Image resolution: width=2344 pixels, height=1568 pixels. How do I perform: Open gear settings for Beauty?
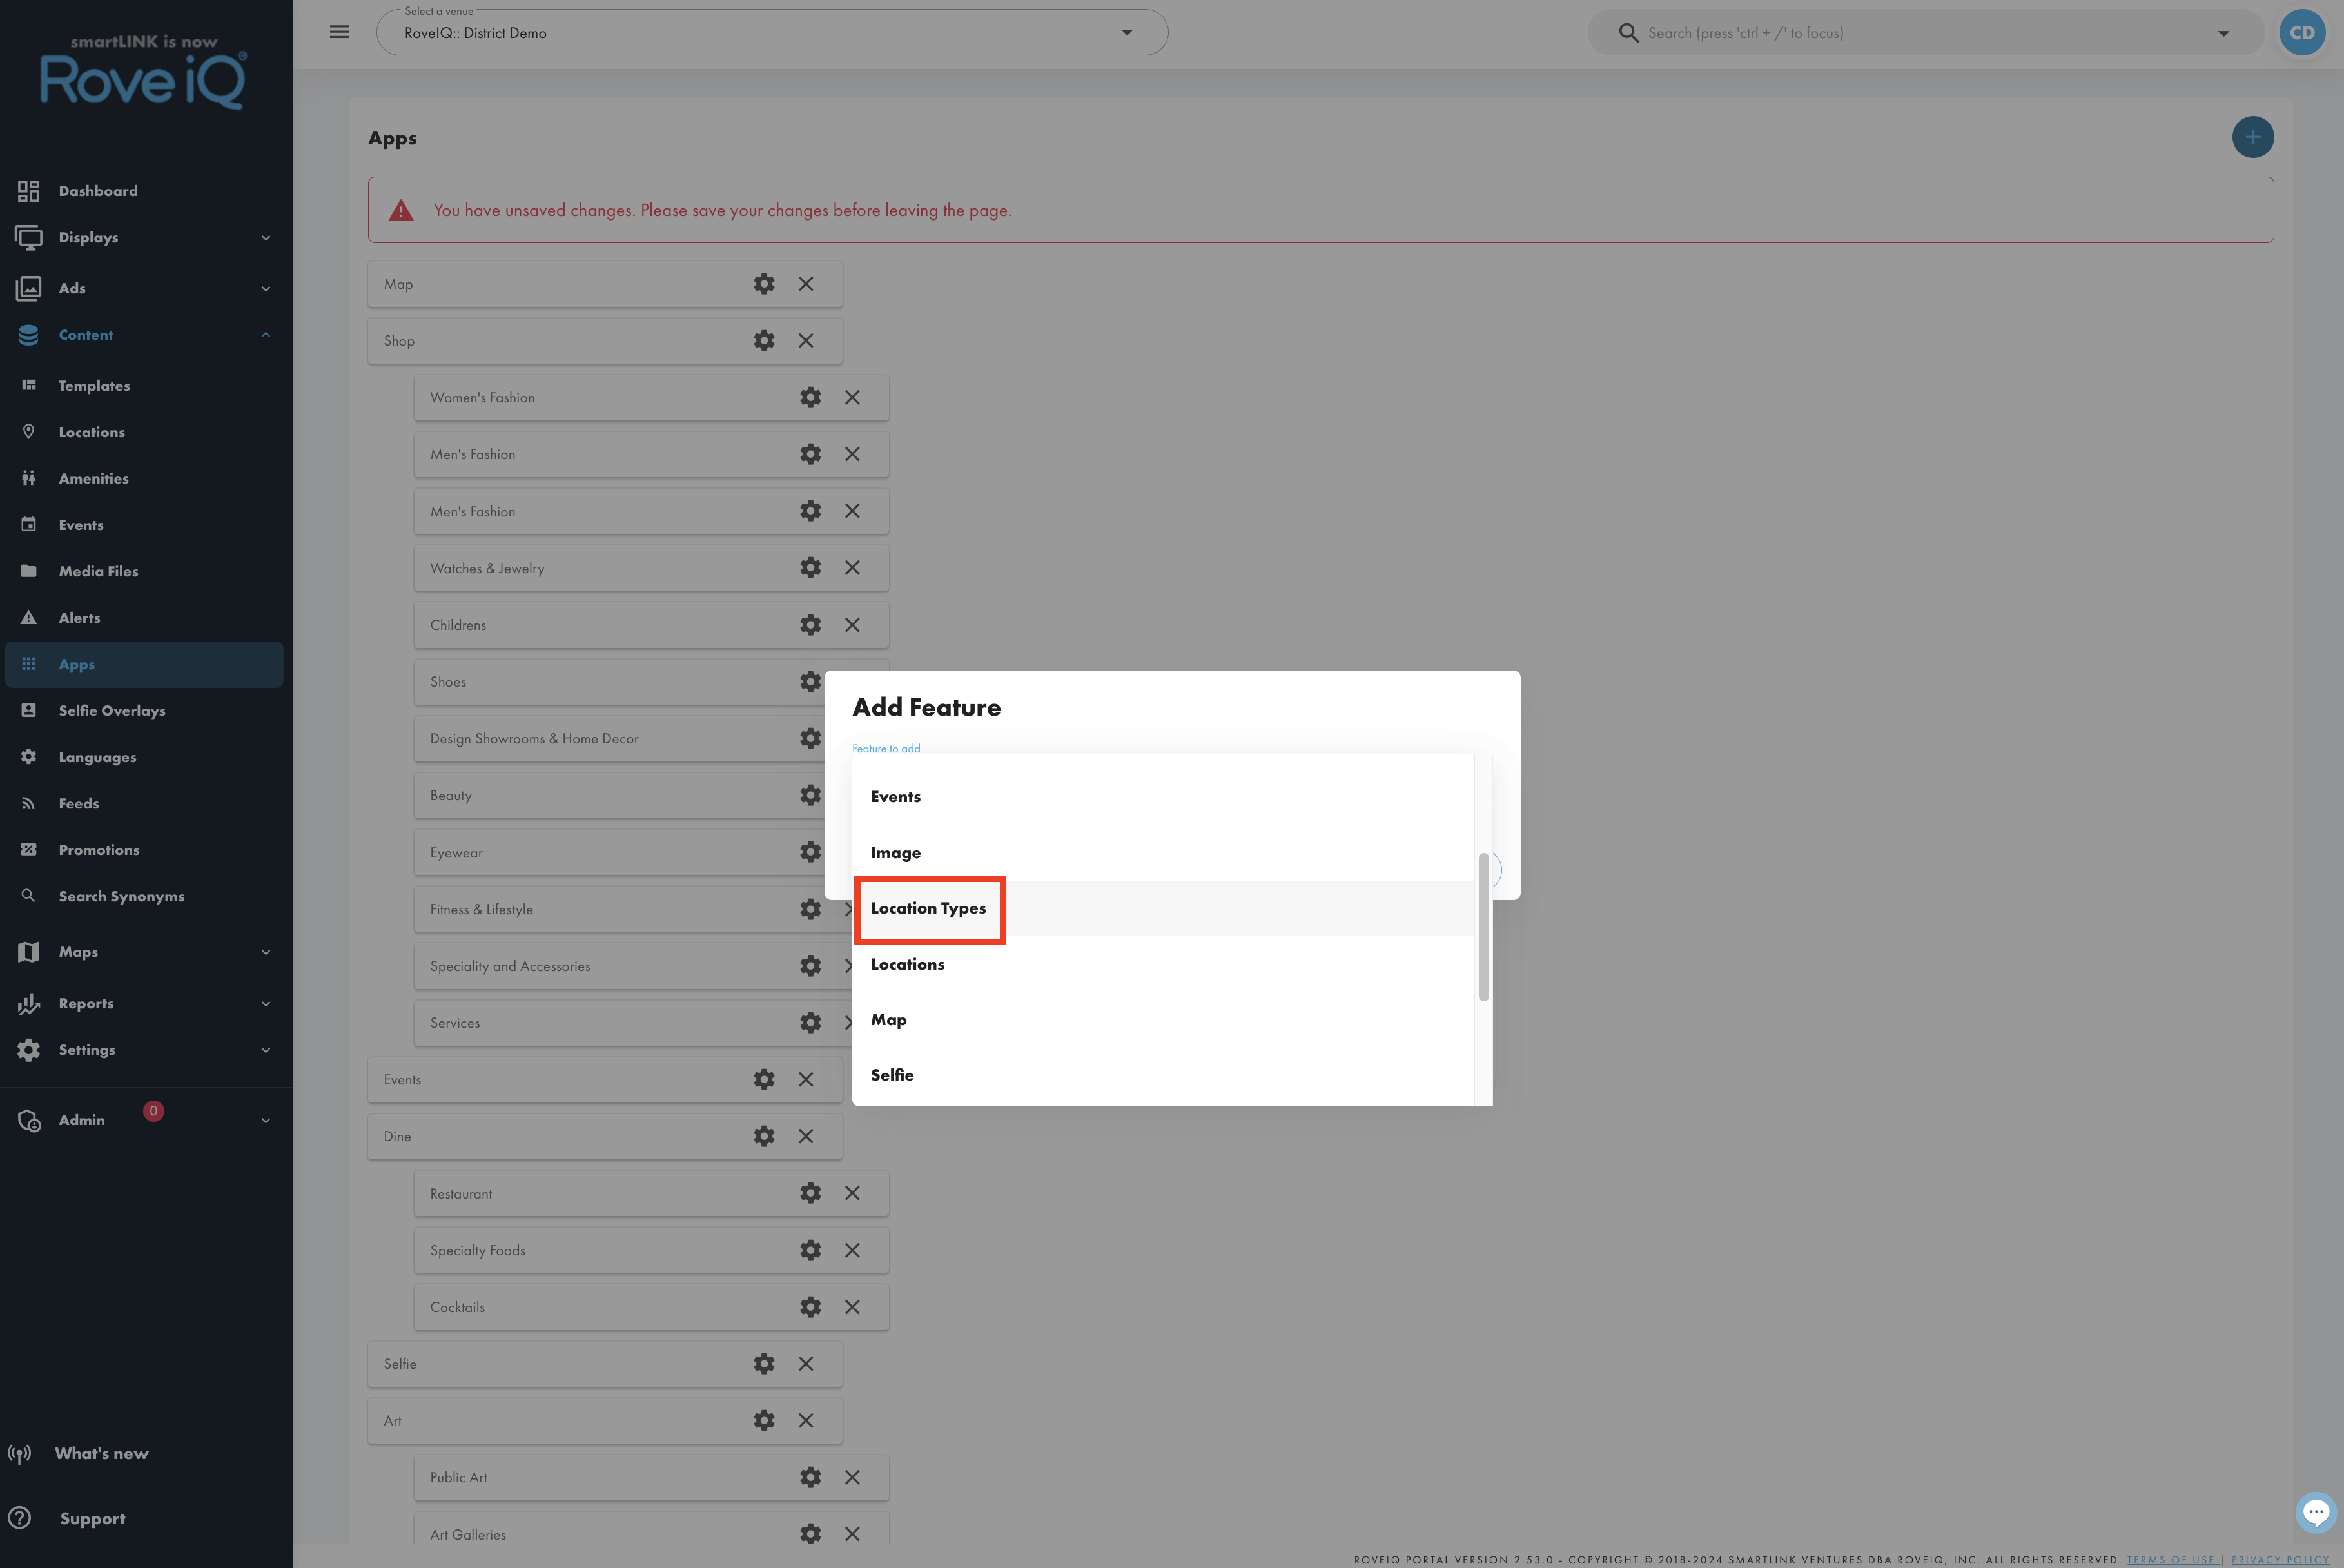click(810, 795)
